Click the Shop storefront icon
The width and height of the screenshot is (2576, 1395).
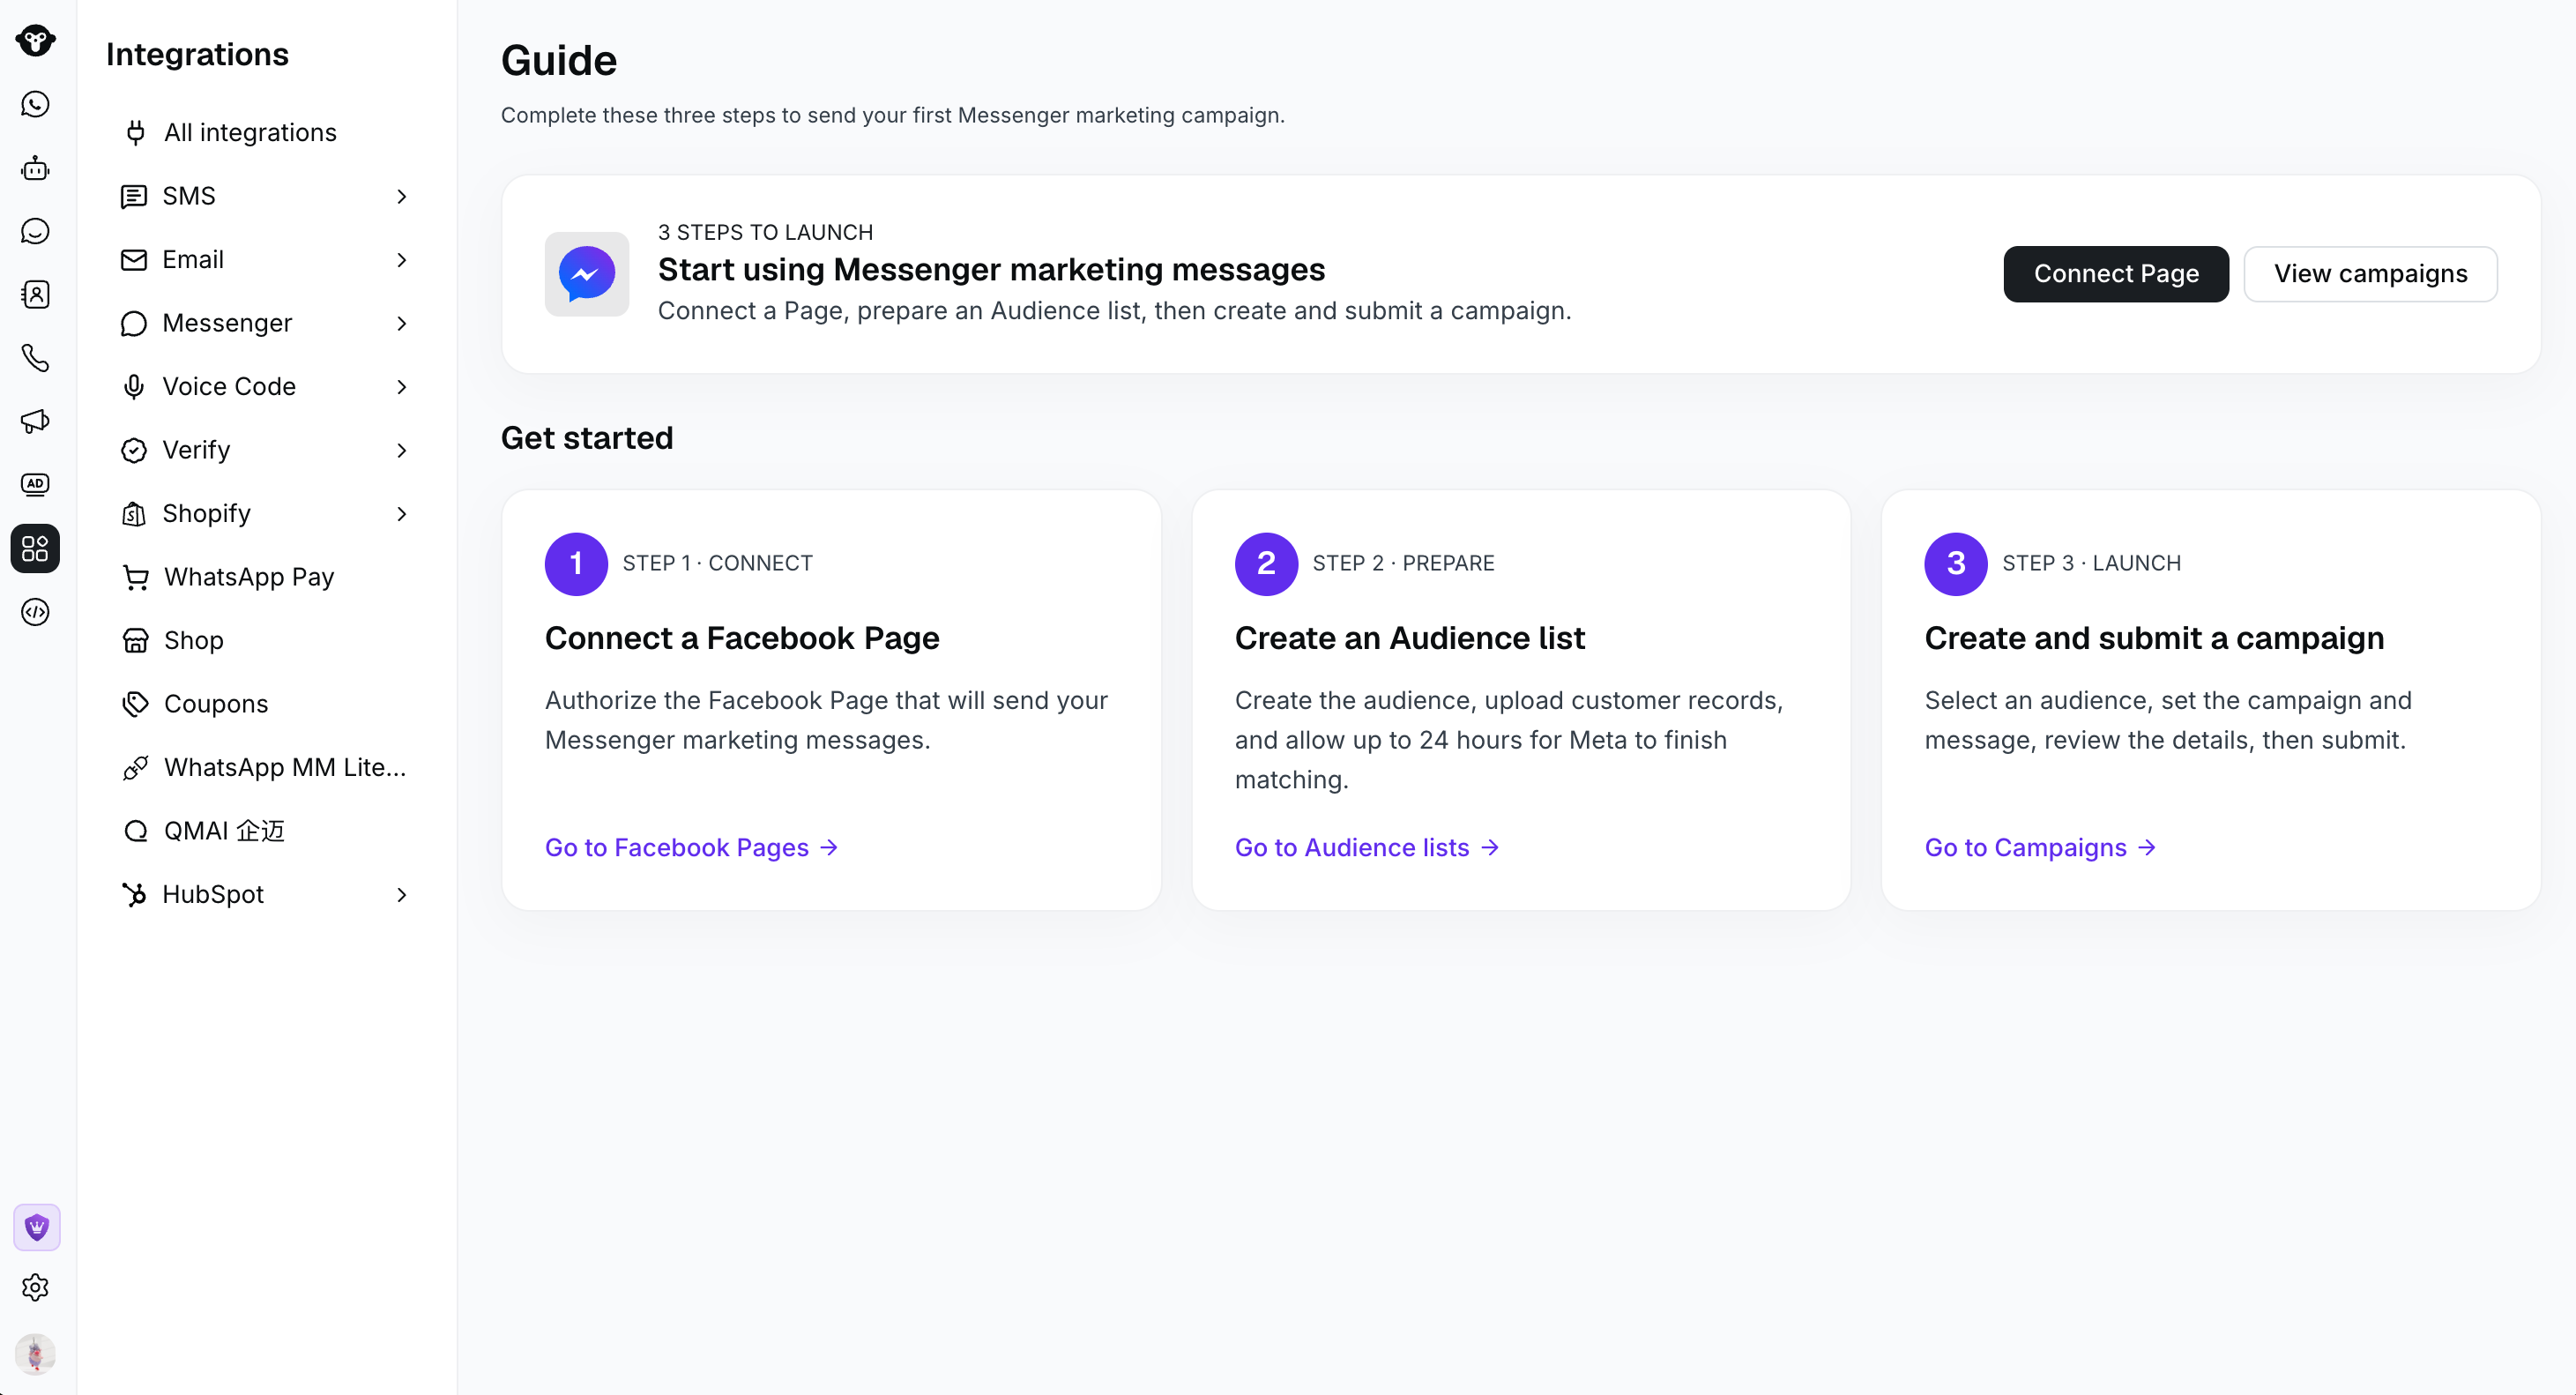135,640
